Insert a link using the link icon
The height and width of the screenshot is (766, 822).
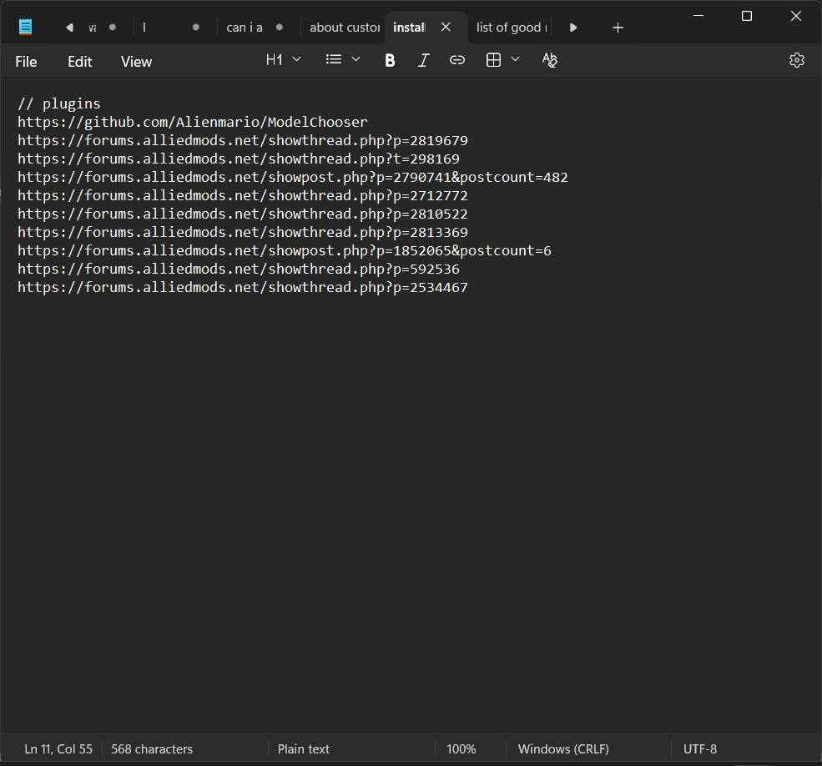point(456,60)
